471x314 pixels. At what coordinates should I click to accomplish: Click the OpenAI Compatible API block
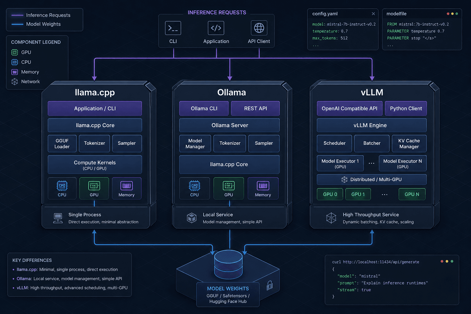pyautogui.click(x=350, y=109)
